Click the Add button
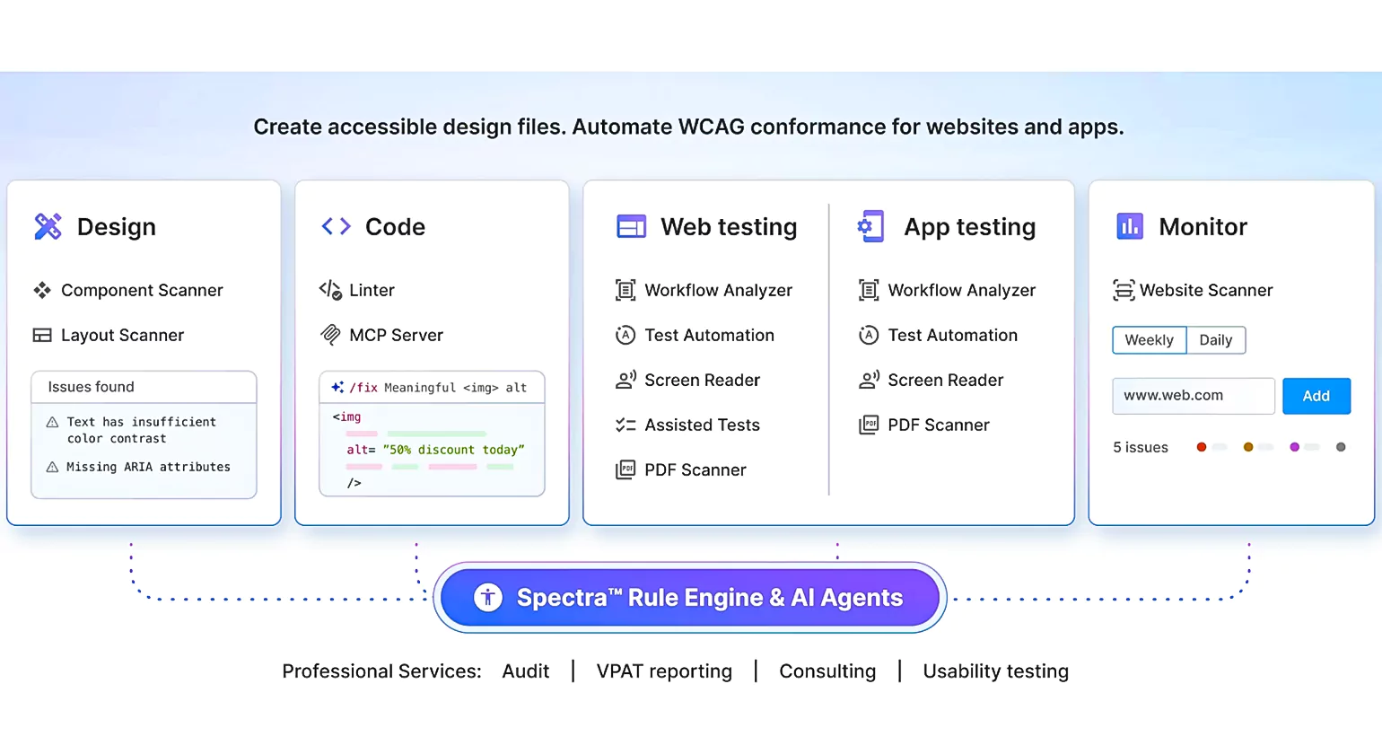This screenshot has height=754, width=1382. [1316, 395]
